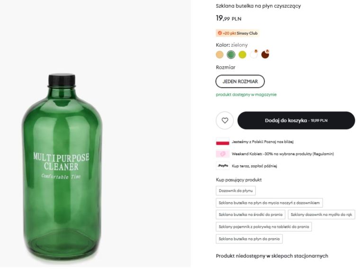Select the green color swatch
360x270 pixels.
[x=231, y=54]
